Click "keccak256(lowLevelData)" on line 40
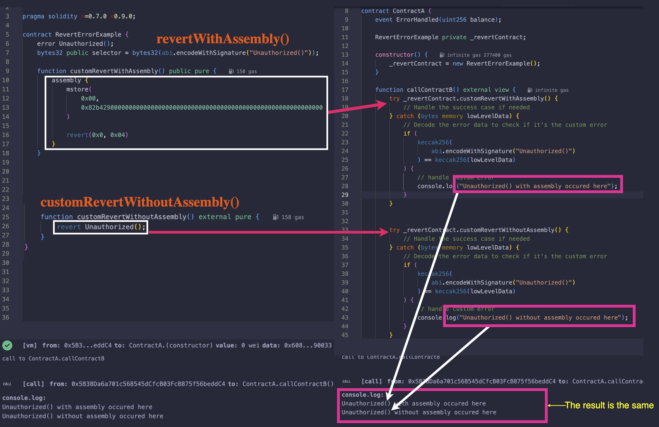Image resolution: width=659 pixels, height=427 pixels. [x=475, y=291]
